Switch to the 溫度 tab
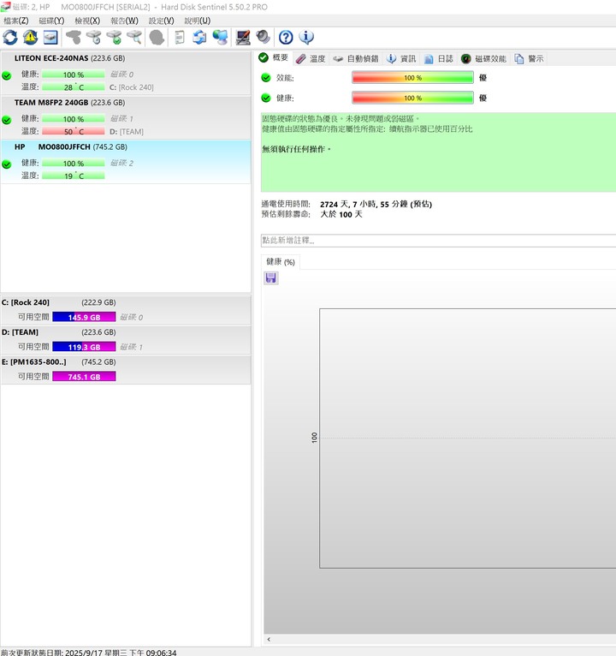Viewport: 616px width, 656px height. click(x=311, y=58)
